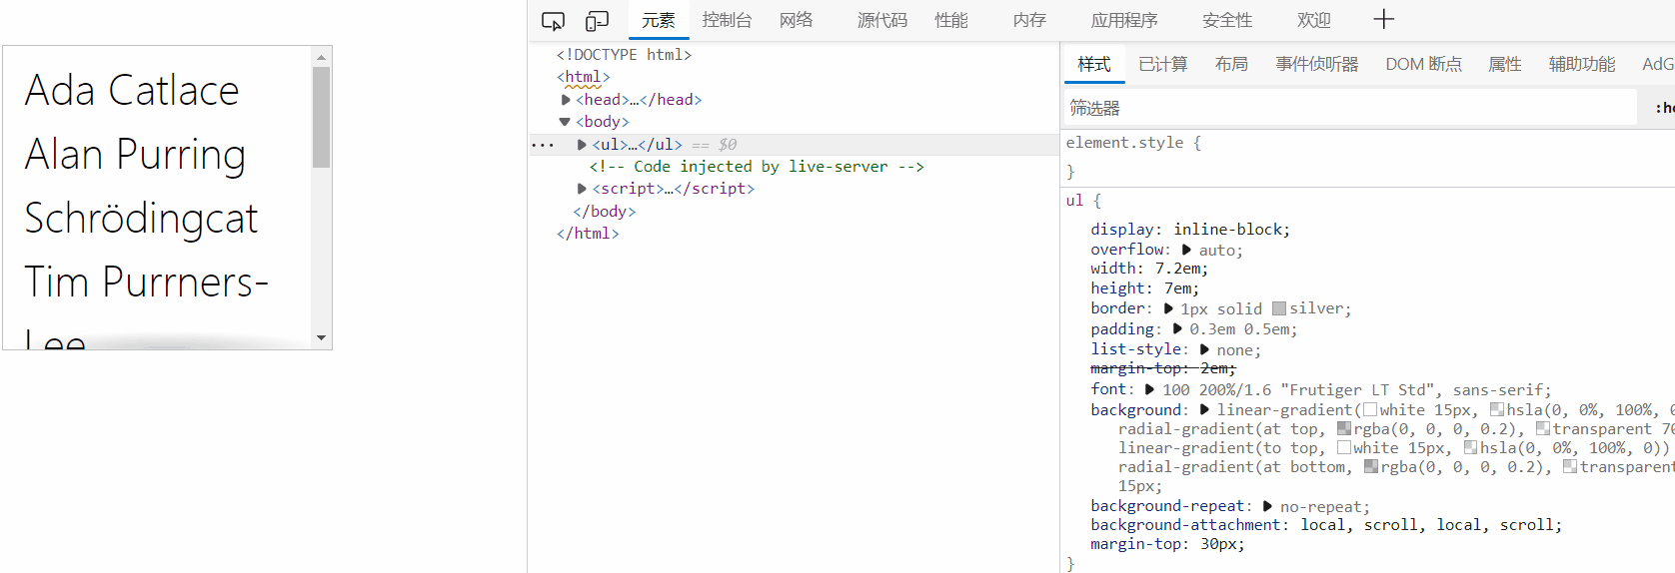Expand the border shorthand triangle
The image size is (1675, 573).
[1168, 308]
